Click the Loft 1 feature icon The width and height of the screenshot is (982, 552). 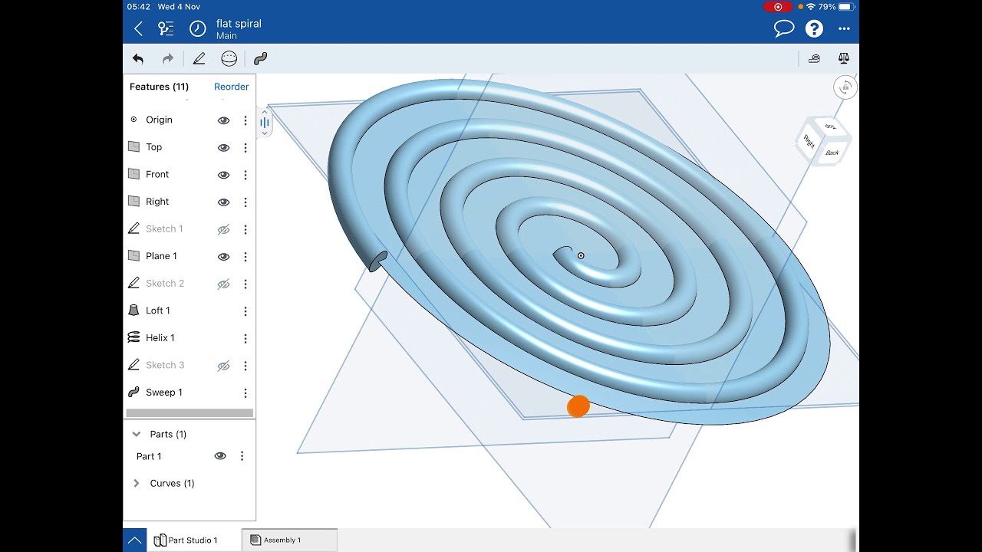coord(133,310)
